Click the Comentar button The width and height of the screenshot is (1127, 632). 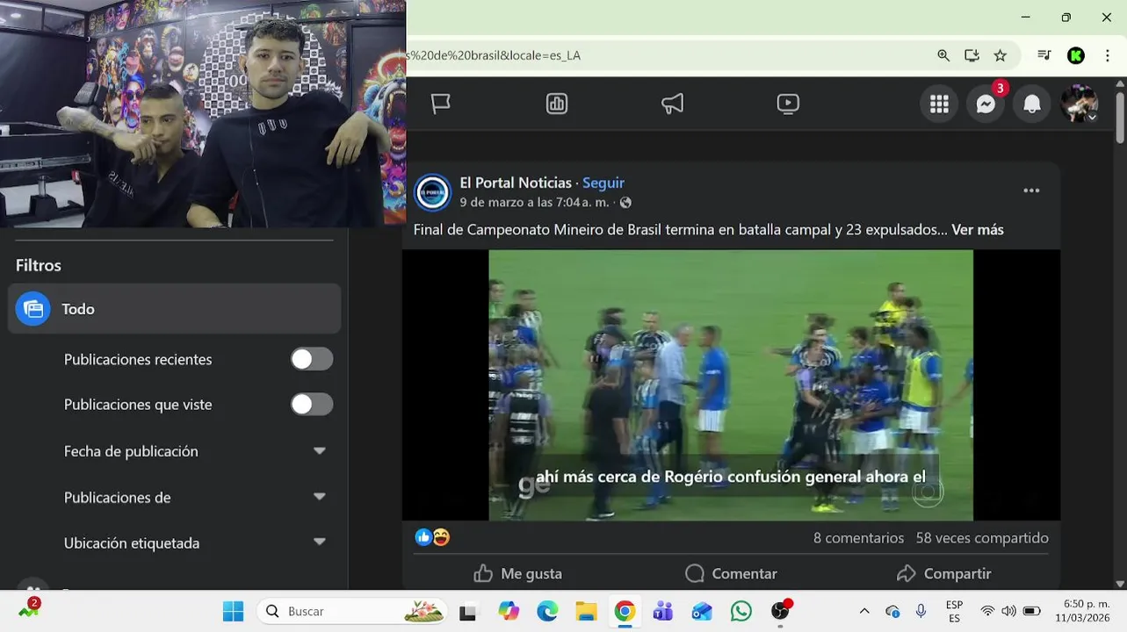[x=731, y=573]
